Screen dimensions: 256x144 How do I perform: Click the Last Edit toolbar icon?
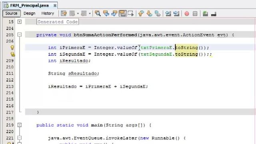[64, 13]
